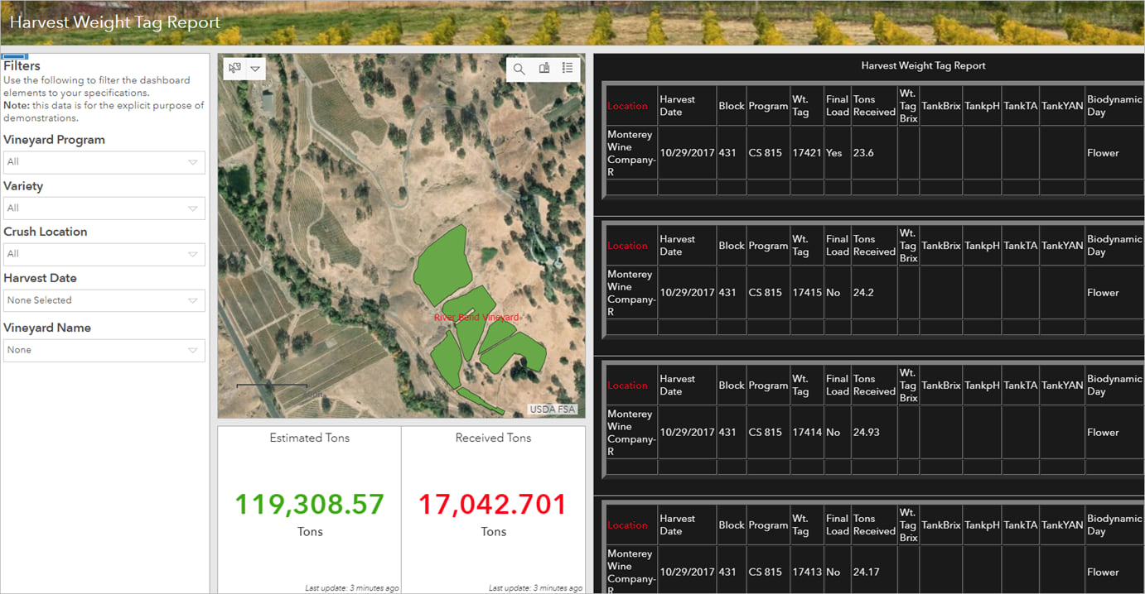Expand the chevron beside the extent icon
Viewport: 1145px width, 594px height.
[x=255, y=69]
